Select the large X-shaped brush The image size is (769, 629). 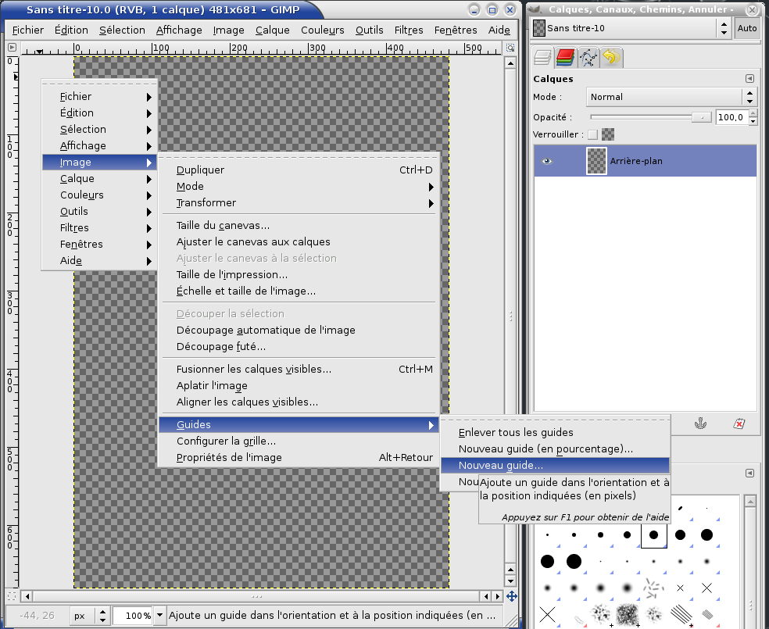[x=548, y=613]
